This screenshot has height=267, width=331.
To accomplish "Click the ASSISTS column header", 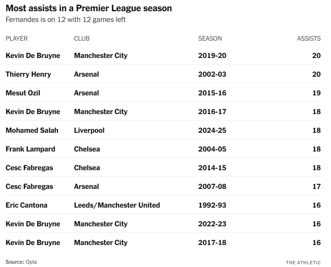I will [309, 38].
